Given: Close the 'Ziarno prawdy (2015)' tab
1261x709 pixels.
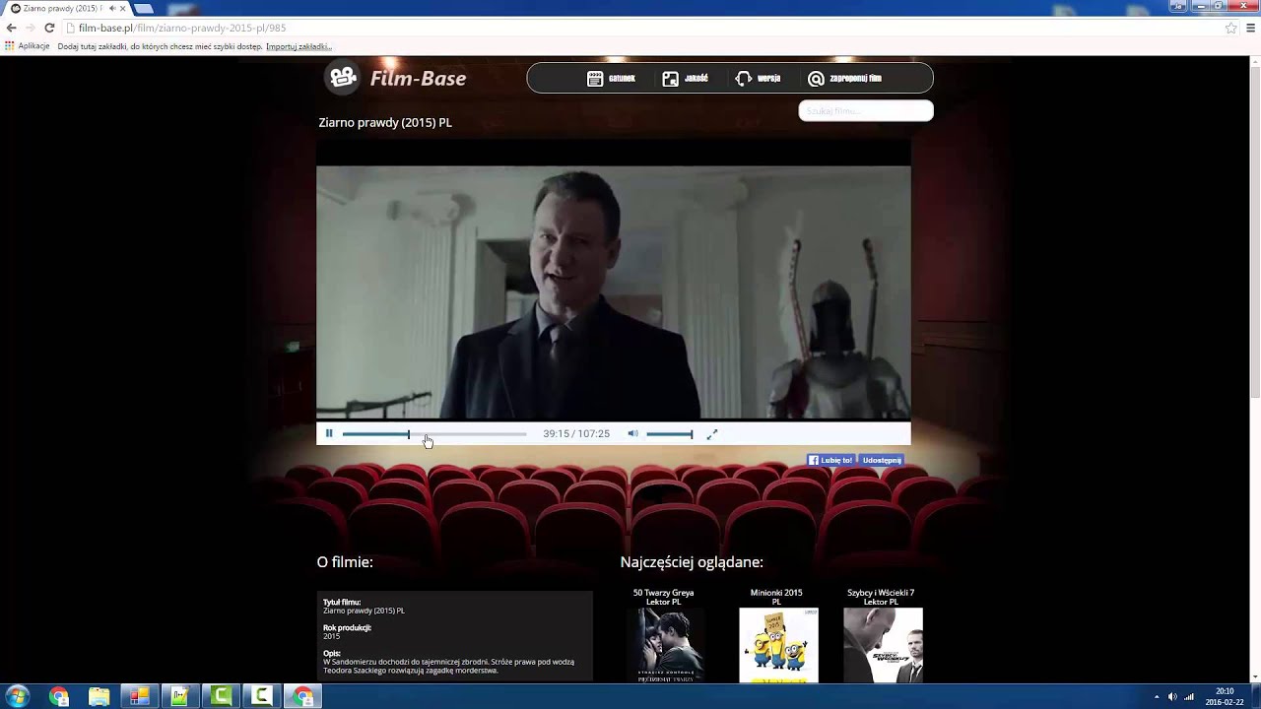Looking at the screenshot, I should 122,8.
